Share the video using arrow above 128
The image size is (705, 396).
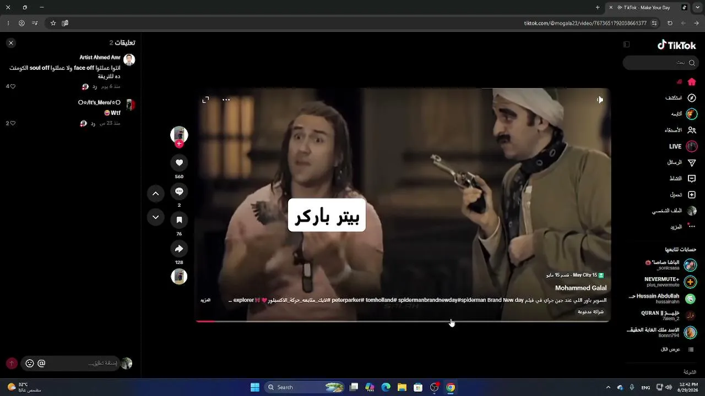[179, 249]
